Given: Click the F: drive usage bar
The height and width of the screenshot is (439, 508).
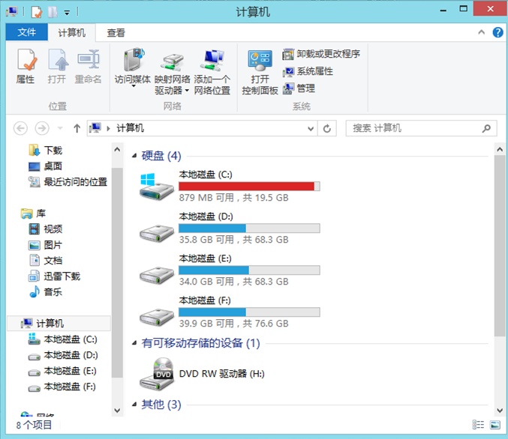Looking at the screenshot, I should 249,312.
